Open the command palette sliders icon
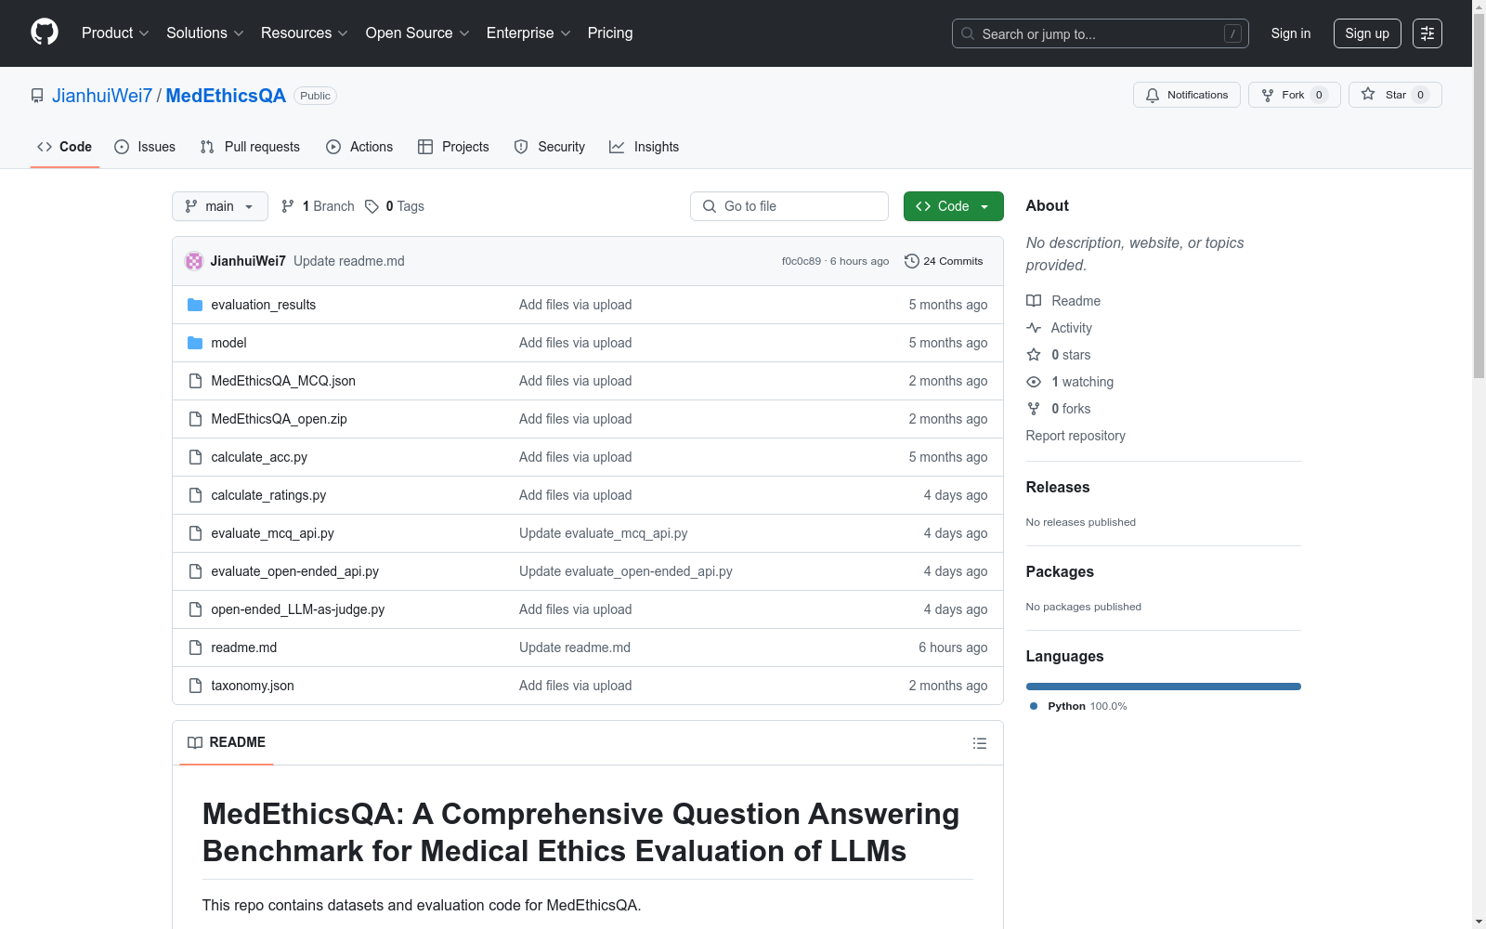This screenshot has width=1486, height=929. 1427,33
